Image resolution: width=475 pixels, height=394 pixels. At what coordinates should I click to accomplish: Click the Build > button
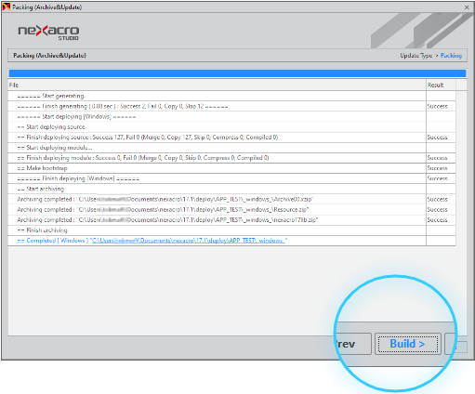point(408,344)
